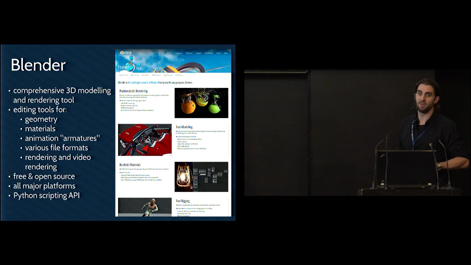Click the red car interior model image

[x=145, y=140]
